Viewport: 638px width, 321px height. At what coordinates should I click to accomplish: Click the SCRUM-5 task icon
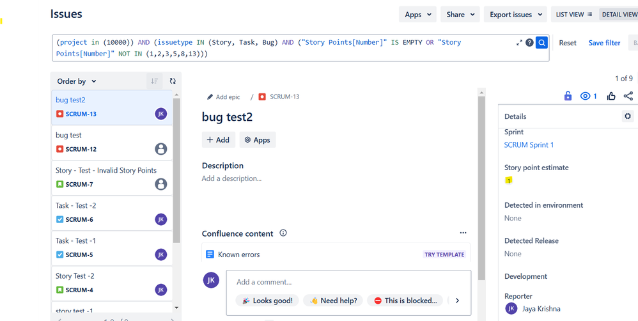(x=59, y=255)
